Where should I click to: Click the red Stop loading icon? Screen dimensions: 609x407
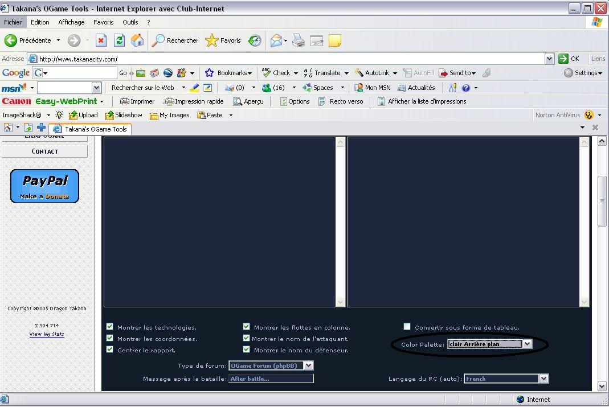pyautogui.click(x=101, y=40)
